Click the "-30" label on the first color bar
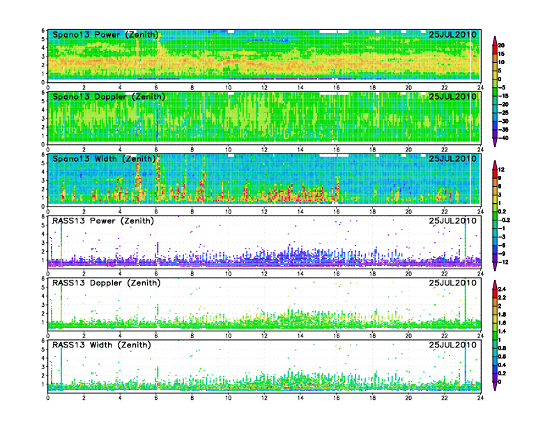This screenshot has height=427, width=552. coord(503,121)
